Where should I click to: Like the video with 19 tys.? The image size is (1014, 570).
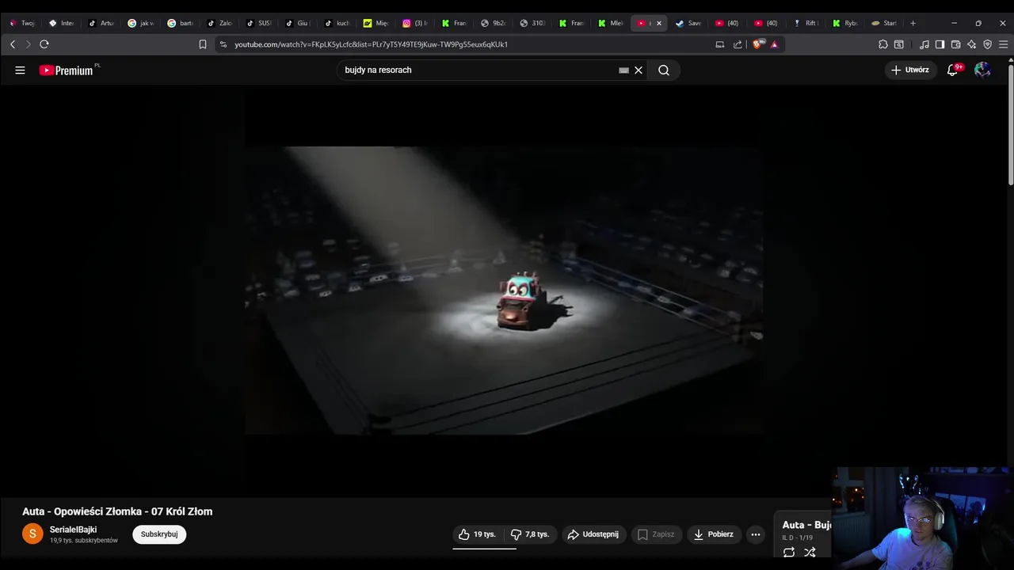(x=478, y=534)
